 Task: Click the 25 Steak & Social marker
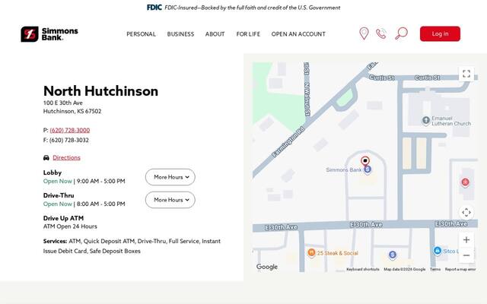click(311, 253)
